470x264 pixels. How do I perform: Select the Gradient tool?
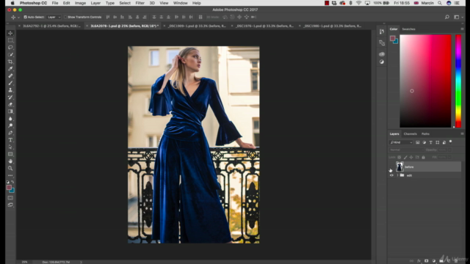click(10, 111)
